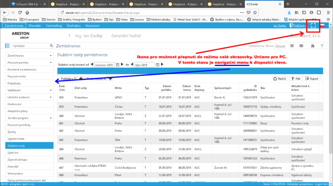Open page actions three-dots menu in address bar
The image size is (333, 186).
(242, 12)
